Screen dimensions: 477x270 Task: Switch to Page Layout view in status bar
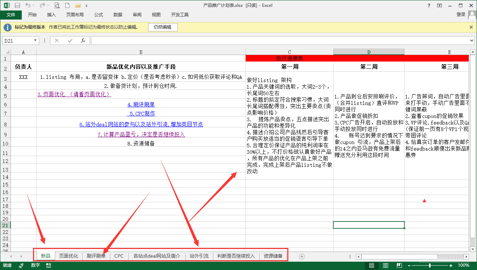[x=386, y=266]
